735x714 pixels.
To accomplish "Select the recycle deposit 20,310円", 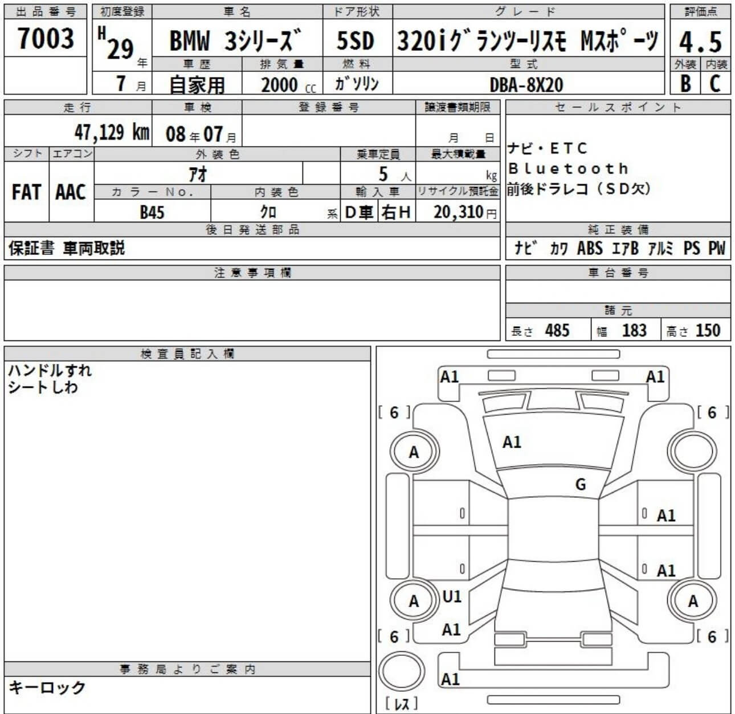I will (465, 212).
